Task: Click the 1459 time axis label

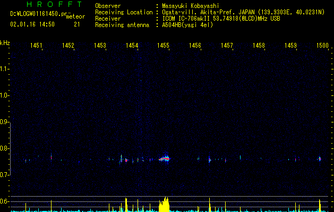Action: (290, 45)
